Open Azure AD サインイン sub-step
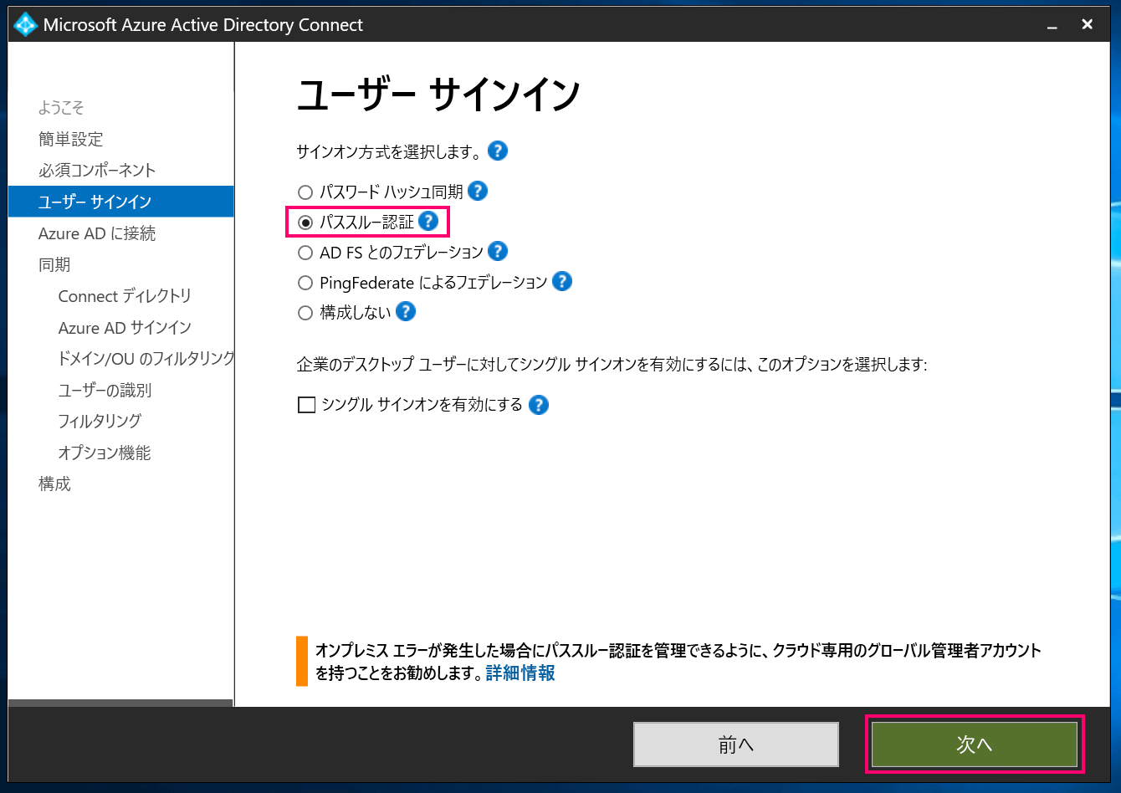 tap(125, 328)
